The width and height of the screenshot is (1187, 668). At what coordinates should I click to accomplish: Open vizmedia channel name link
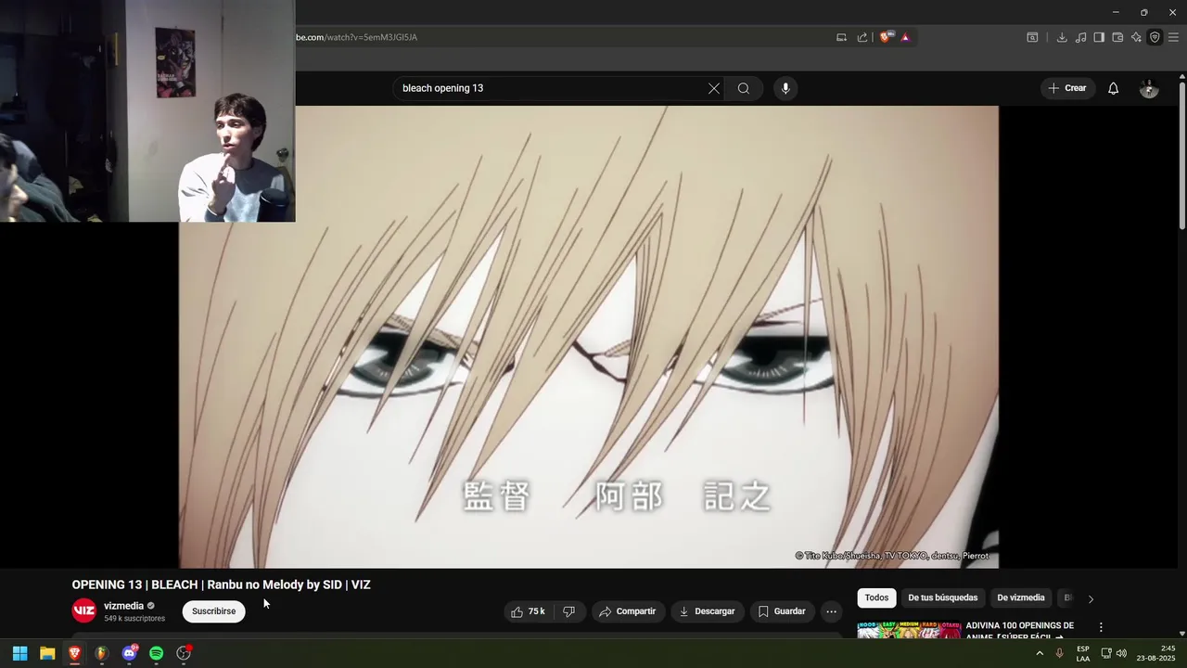[124, 606]
